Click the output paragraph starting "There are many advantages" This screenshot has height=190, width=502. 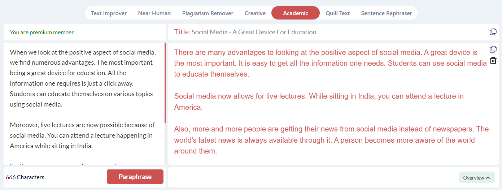coord(330,63)
